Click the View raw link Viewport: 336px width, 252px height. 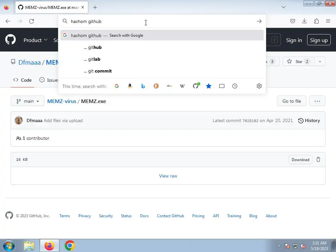tap(168, 176)
